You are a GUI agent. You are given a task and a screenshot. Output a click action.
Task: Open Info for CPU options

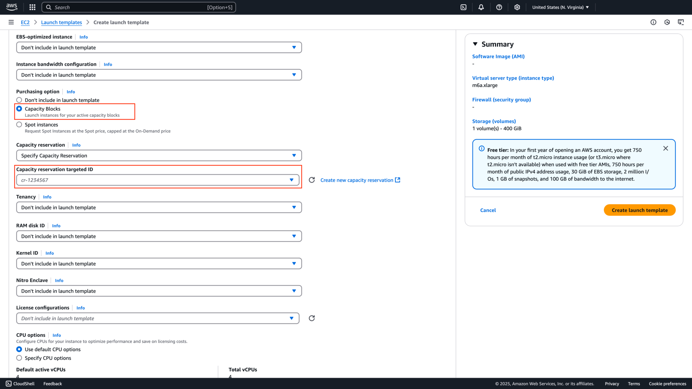click(x=57, y=335)
